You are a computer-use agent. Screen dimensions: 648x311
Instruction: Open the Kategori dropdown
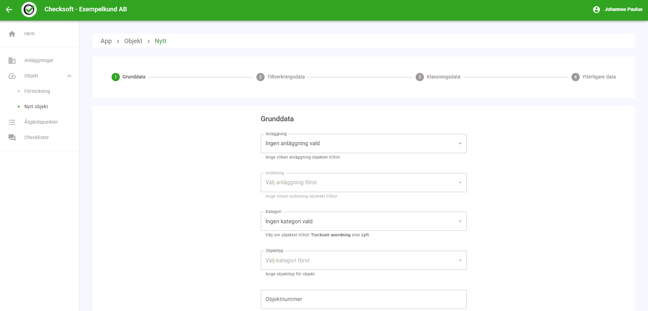click(363, 221)
